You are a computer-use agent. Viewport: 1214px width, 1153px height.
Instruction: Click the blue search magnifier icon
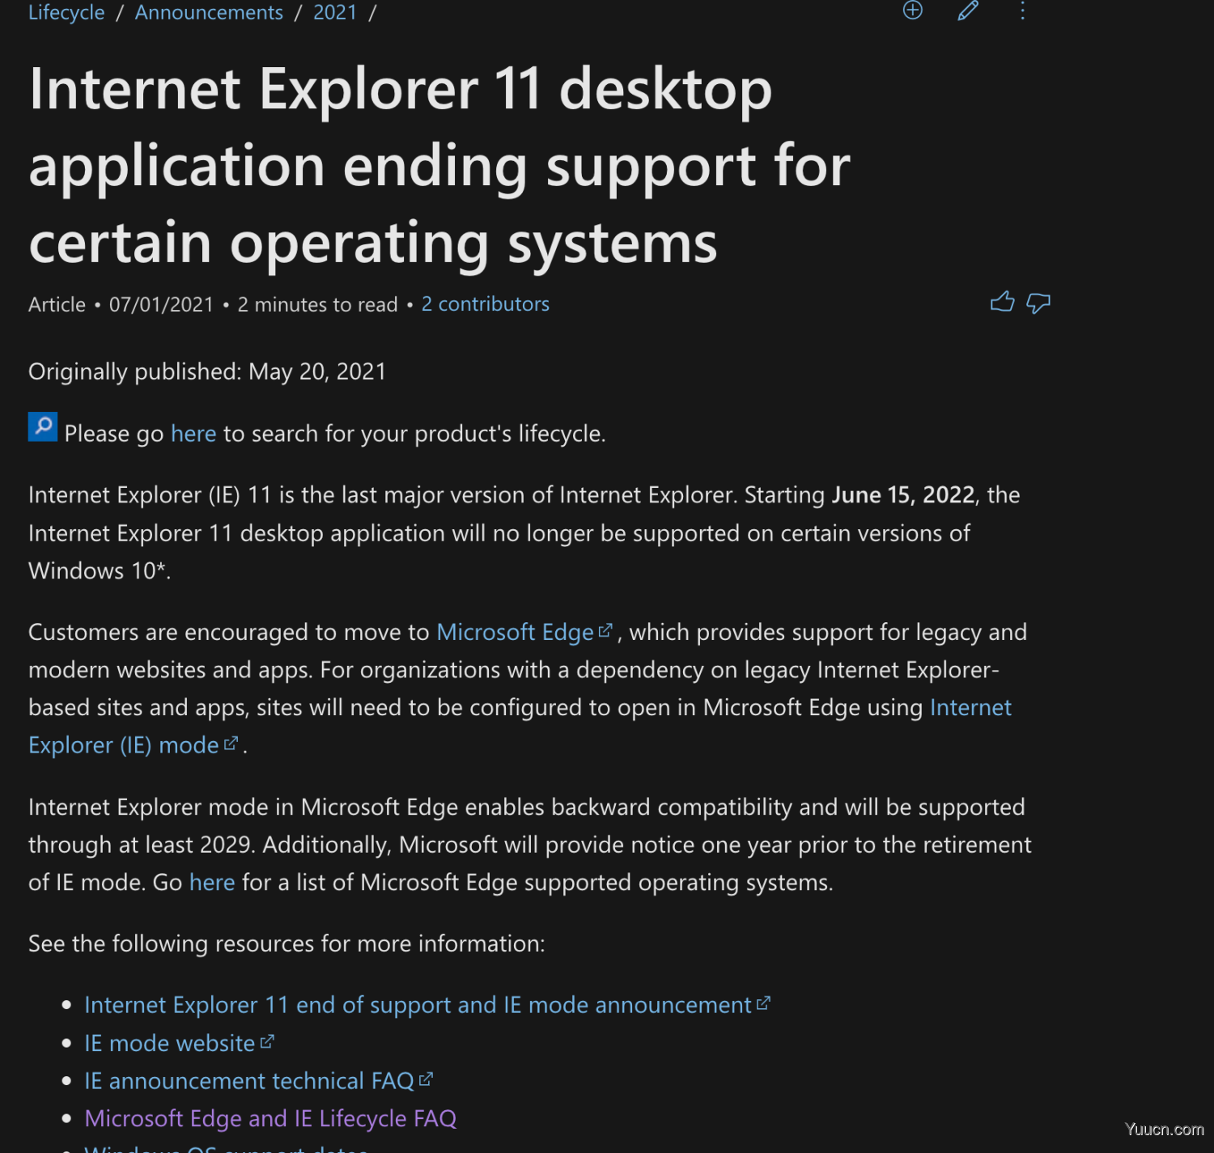coord(43,426)
